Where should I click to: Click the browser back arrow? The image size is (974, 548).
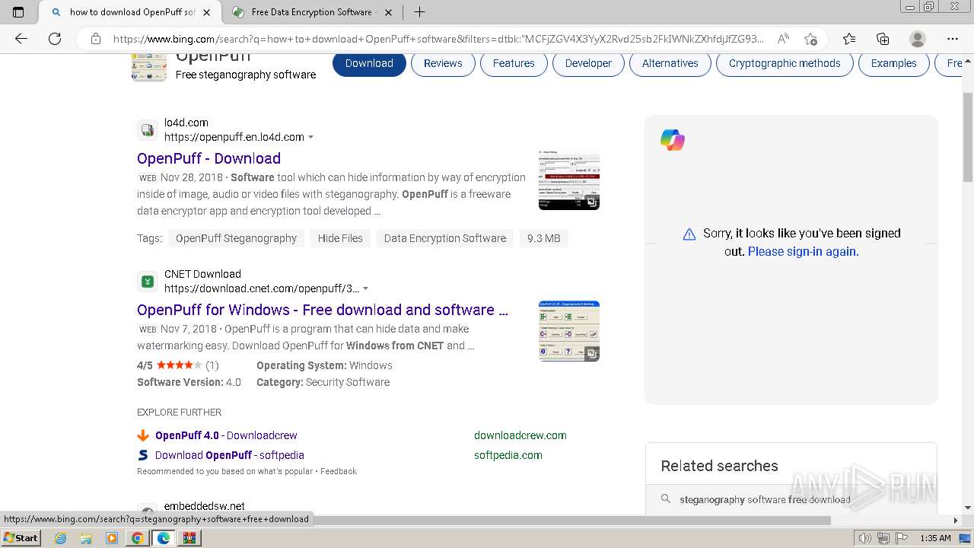21,39
